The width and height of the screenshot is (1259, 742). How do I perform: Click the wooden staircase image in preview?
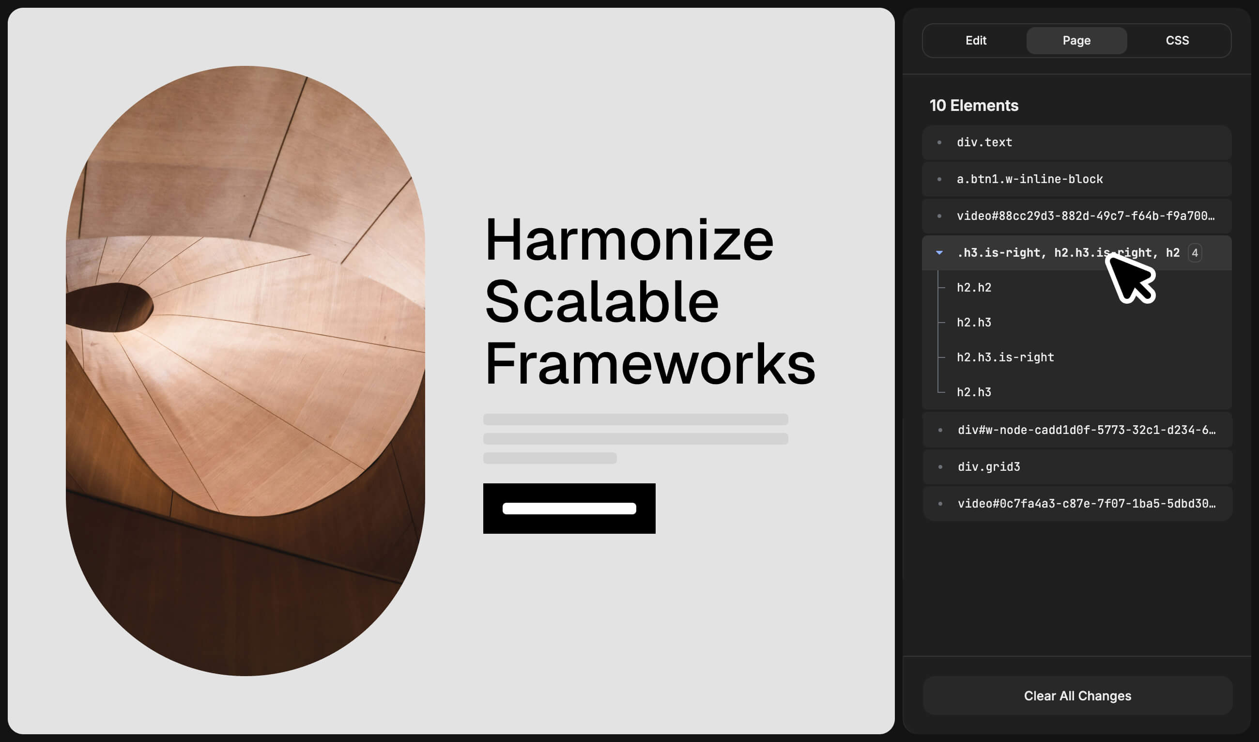point(245,371)
